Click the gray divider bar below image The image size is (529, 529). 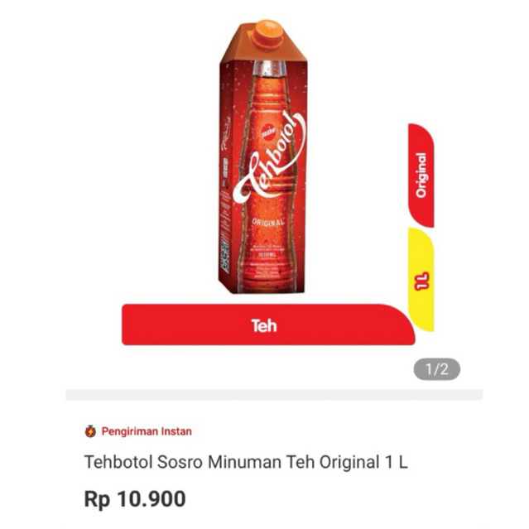point(274,395)
